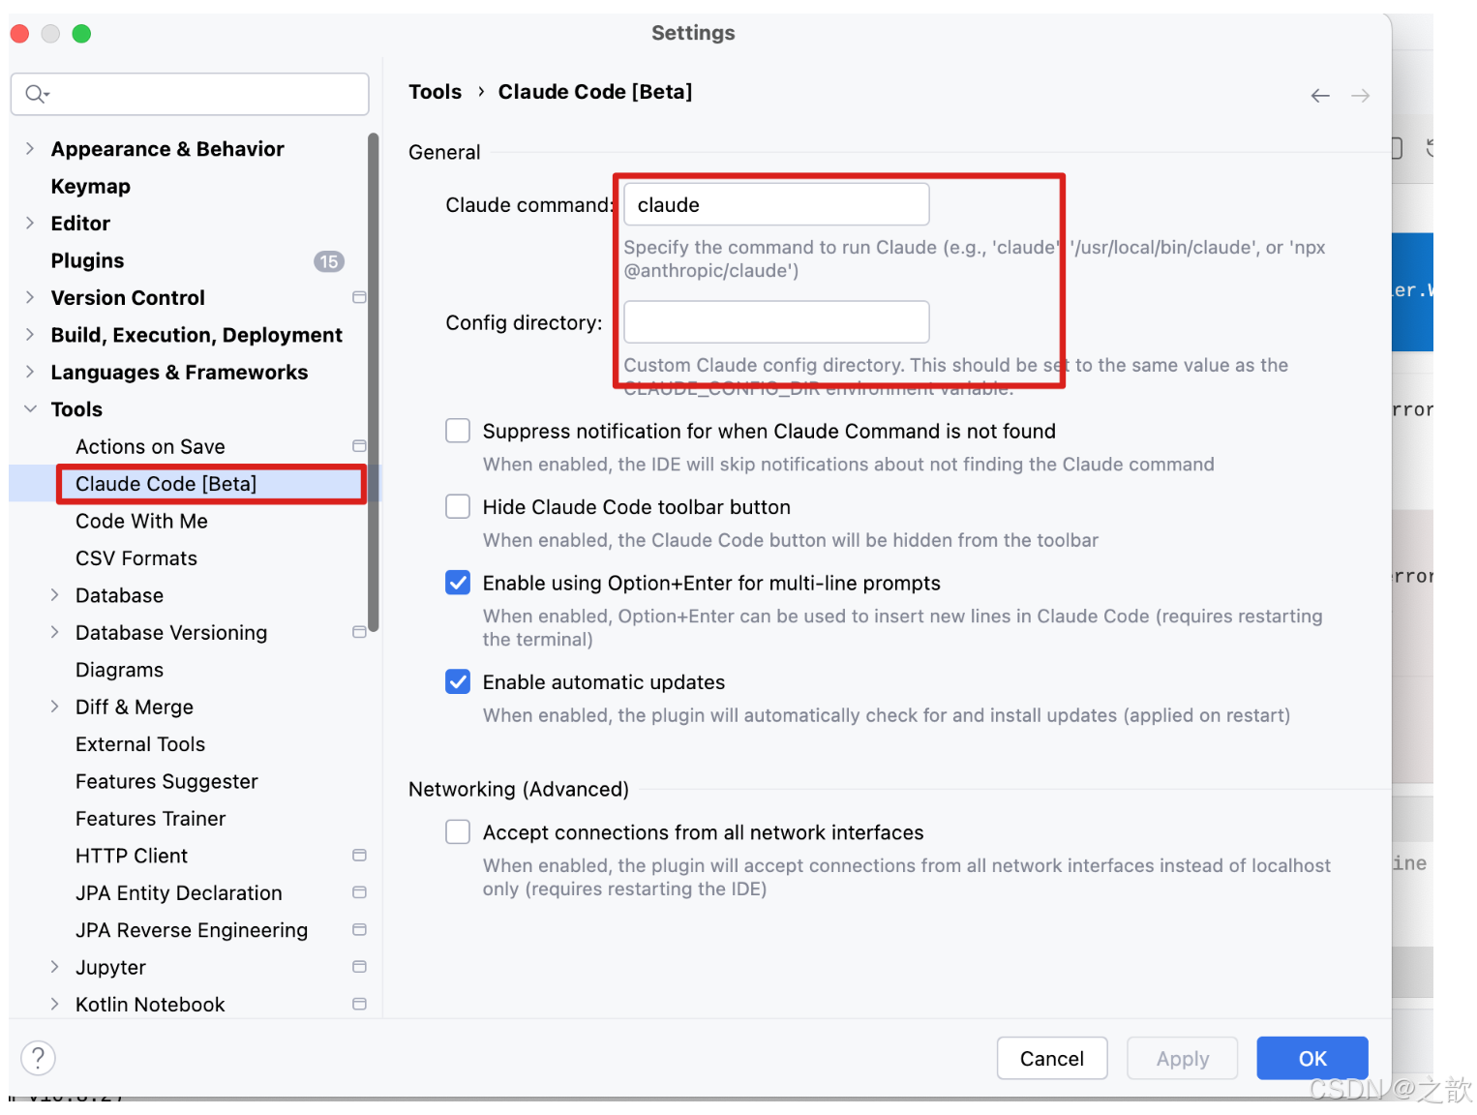Expand the Jupyter node chevron
The width and height of the screenshot is (1477, 1115).
[55, 967]
